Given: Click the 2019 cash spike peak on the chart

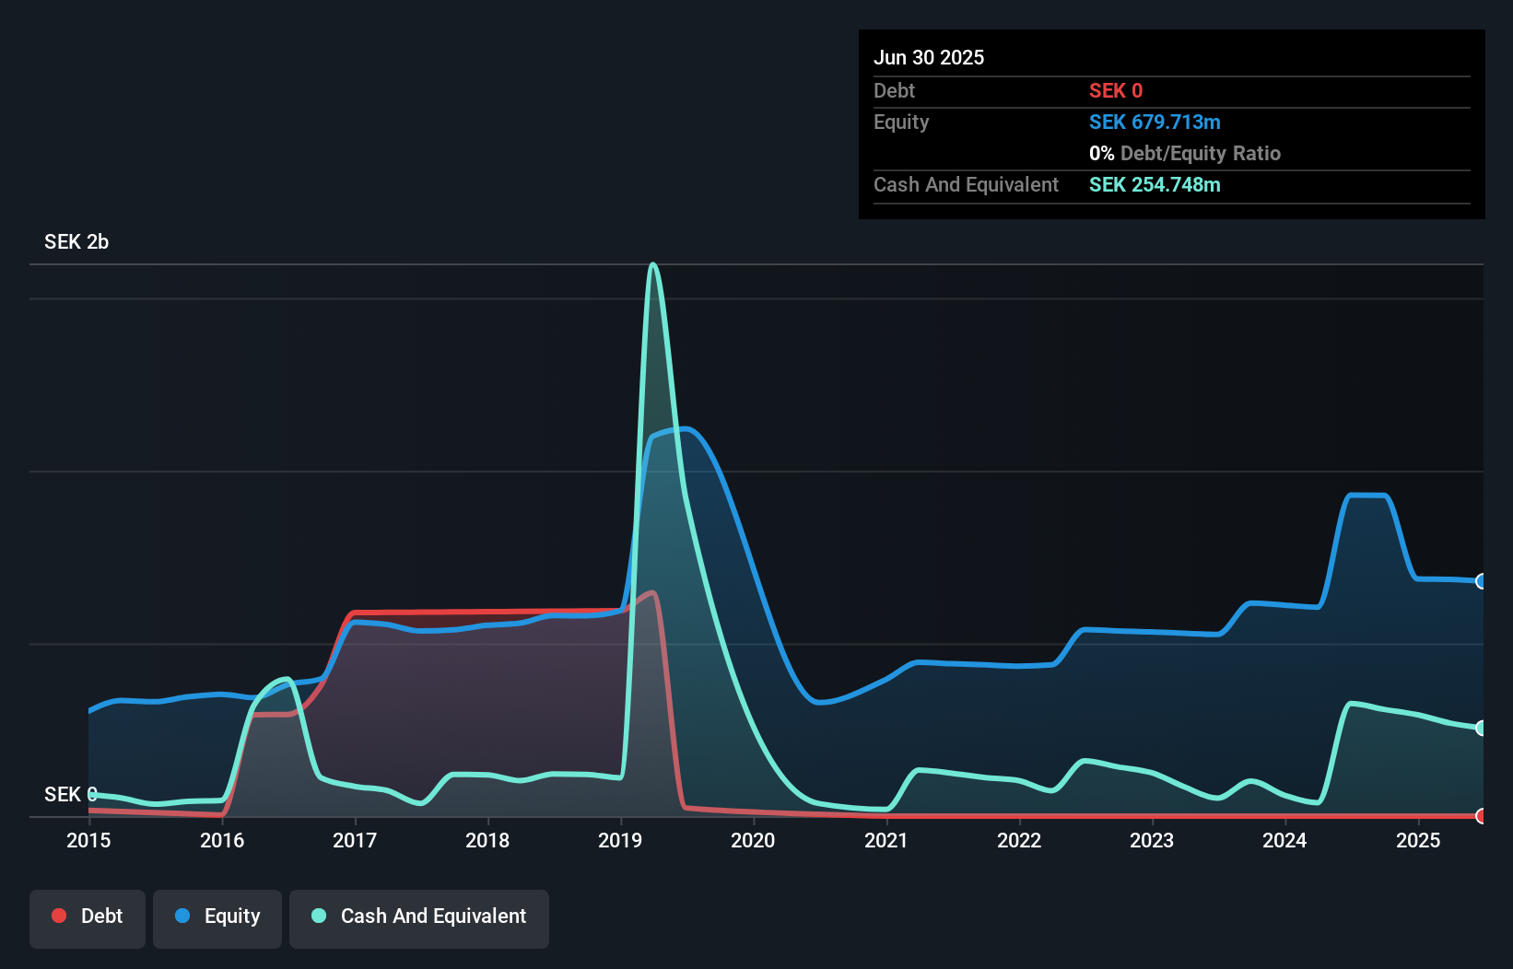Looking at the screenshot, I should [653, 265].
